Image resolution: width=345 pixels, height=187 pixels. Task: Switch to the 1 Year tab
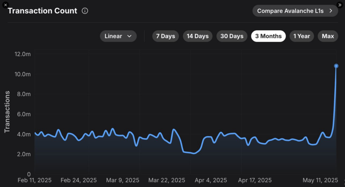[302, 36]
